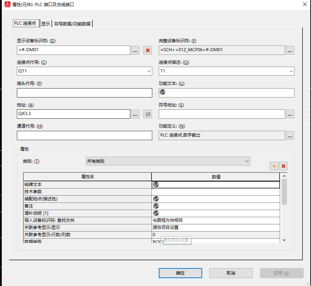Click the delete property red X icon

pyautogui.click(x=283, y=166)
